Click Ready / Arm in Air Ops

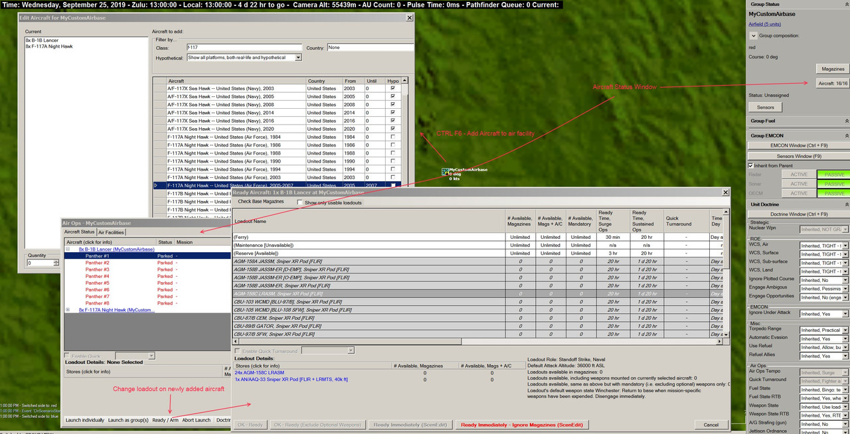click(165, 420)
